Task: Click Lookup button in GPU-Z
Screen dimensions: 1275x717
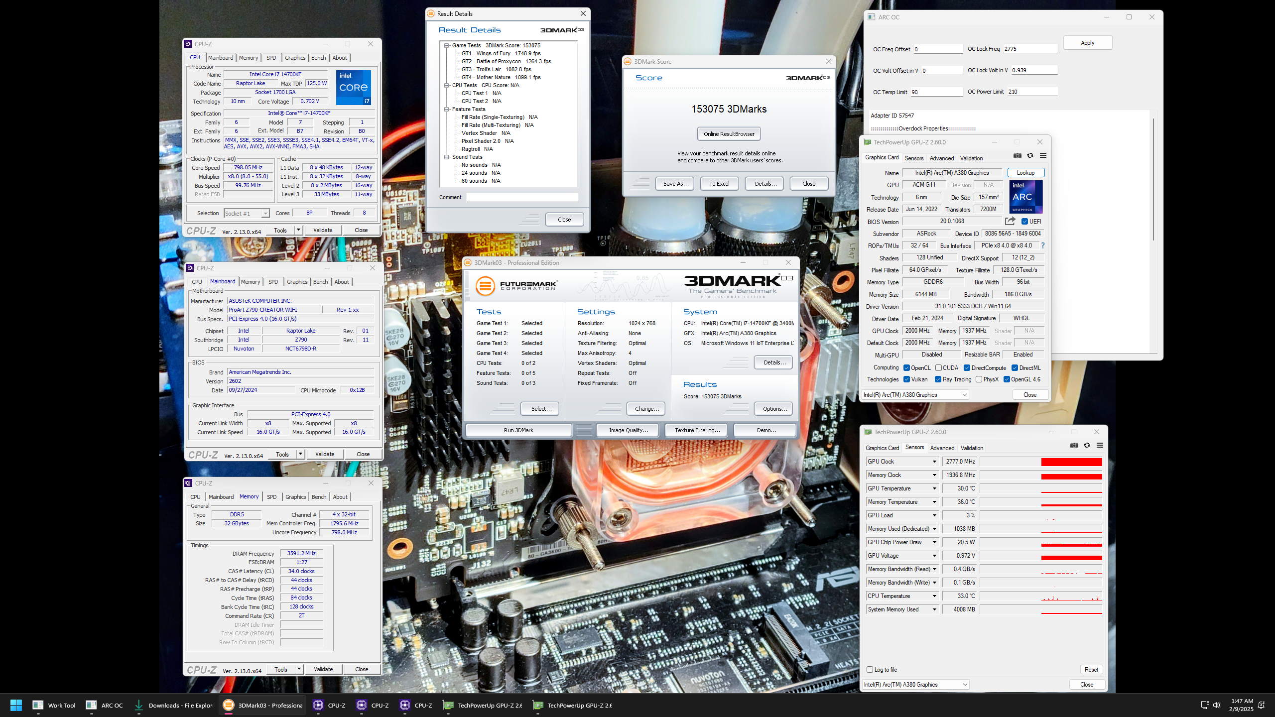Action: pos(1025,173)
